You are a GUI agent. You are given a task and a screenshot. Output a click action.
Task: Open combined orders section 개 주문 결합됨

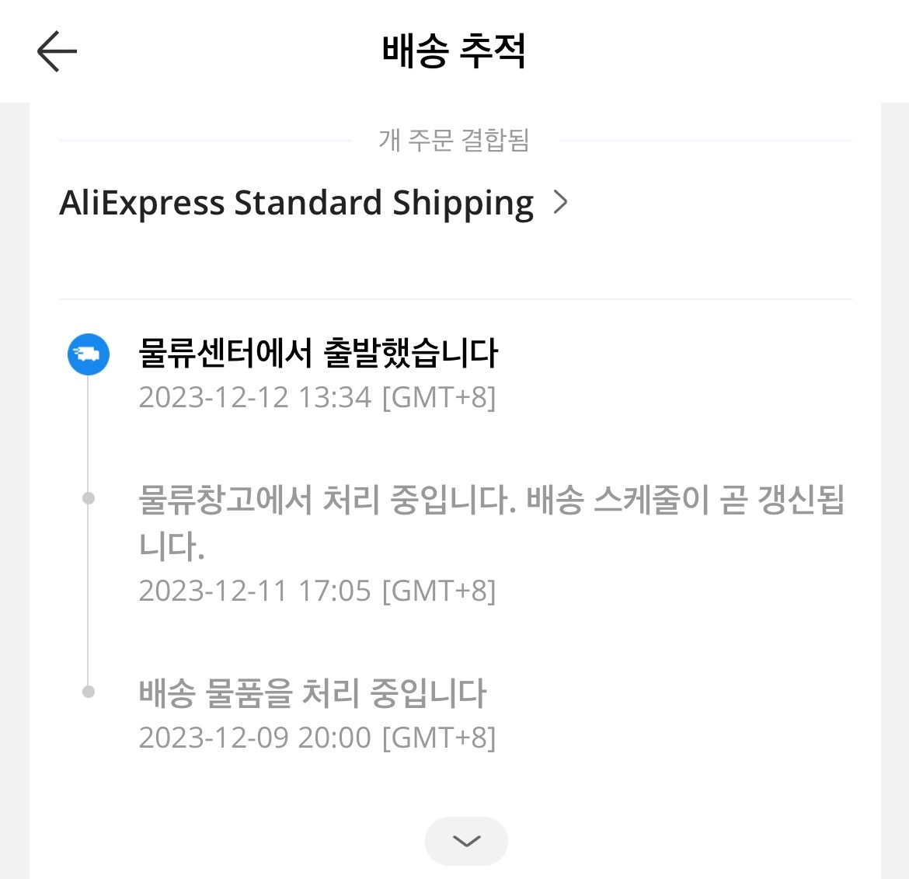(x=454, y=141)
